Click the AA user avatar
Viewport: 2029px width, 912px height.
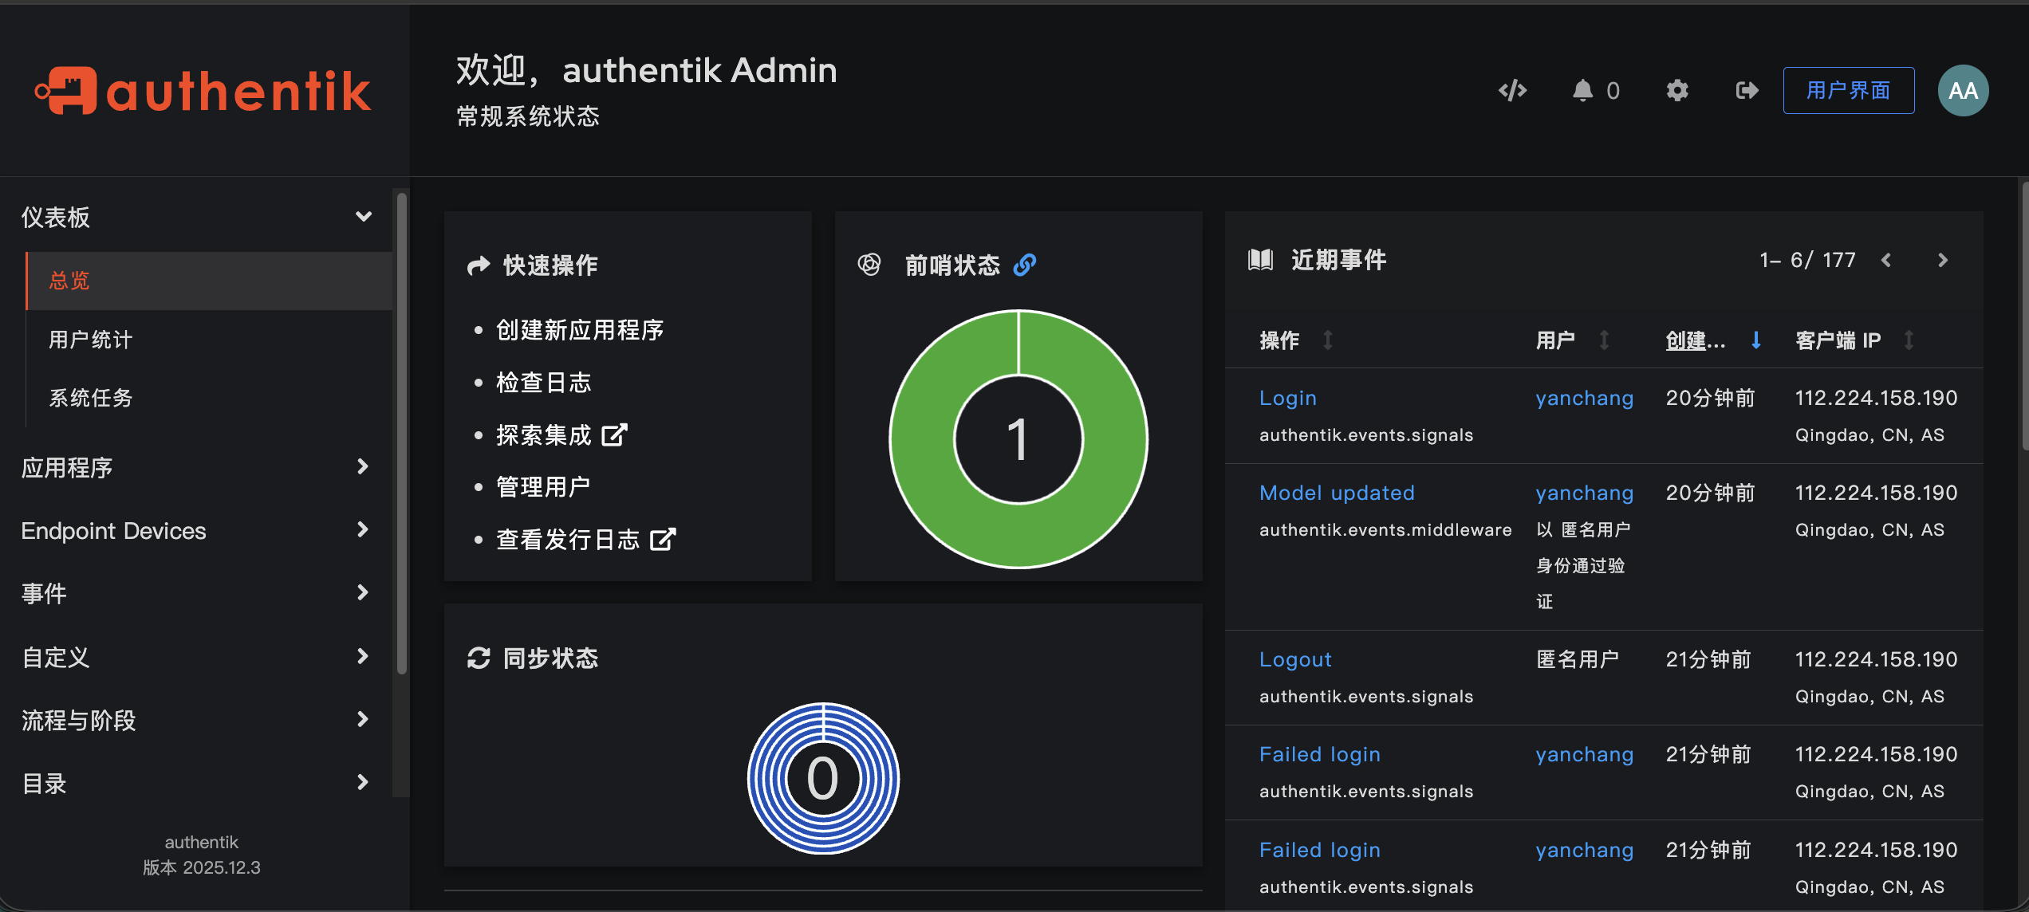click(x=1963, y=90)
